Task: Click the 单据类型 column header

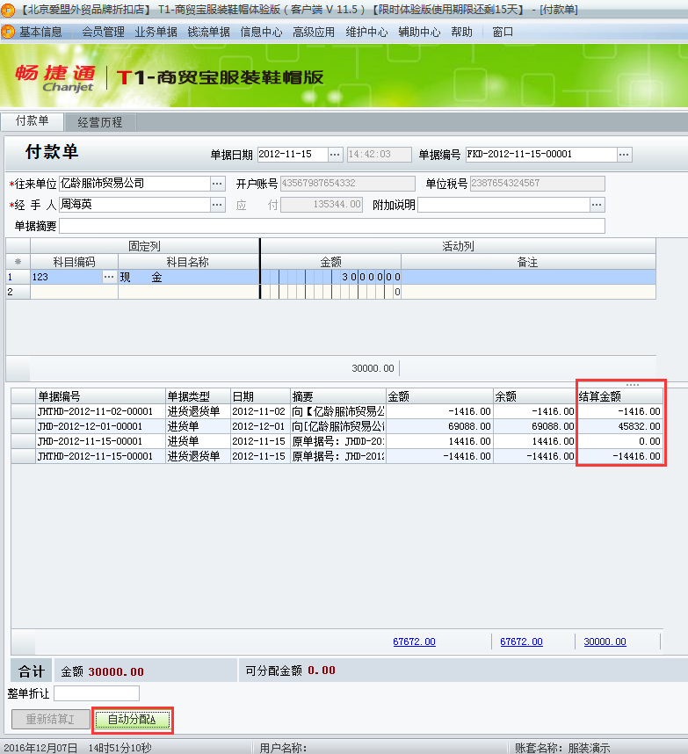Action: pyautogui.click(x=198, y=396)
